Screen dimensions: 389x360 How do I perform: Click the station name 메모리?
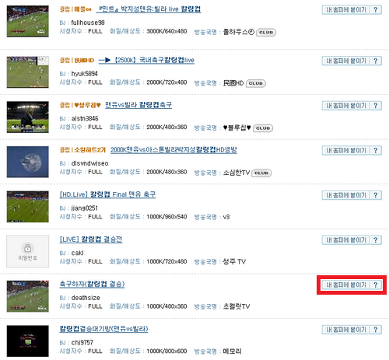[232, 351]
